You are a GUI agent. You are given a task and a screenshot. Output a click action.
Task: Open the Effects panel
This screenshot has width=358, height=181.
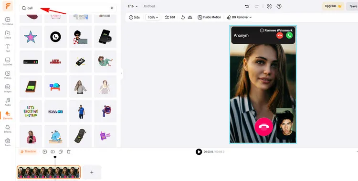click(8, 129)
